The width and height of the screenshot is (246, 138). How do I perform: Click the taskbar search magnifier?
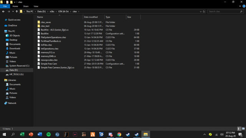coord(13,135)
